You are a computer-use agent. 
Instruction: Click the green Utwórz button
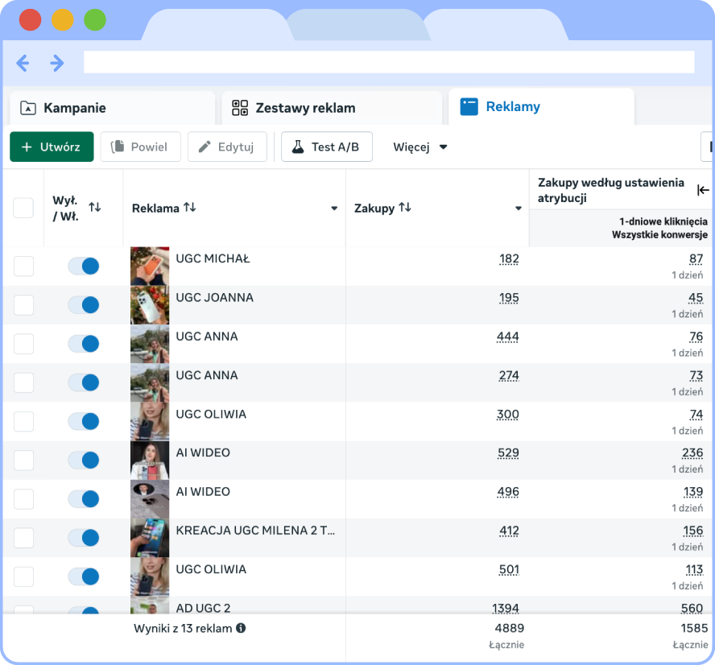point(52,147)
